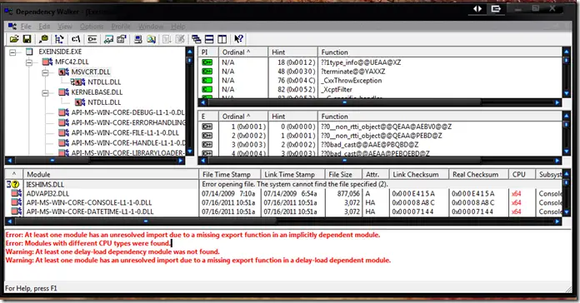The image size is (580, 303).
Task: Select MFC42.DLL in the module tree
Action: [x=72, y=62]
